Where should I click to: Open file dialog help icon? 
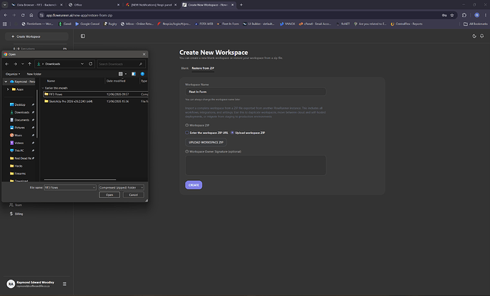(x=142, y=74)
